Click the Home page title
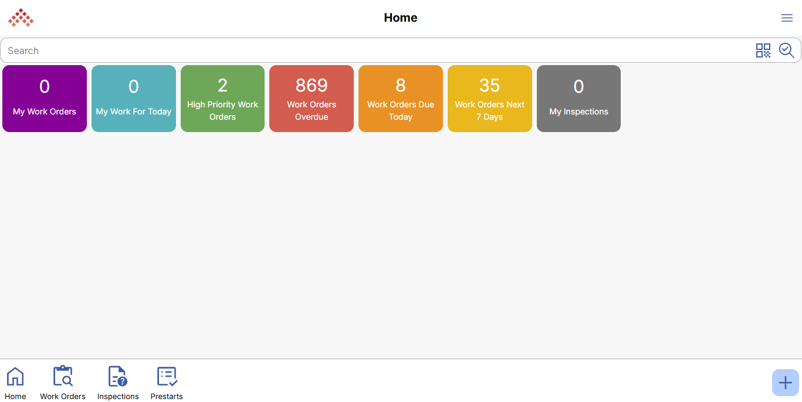Viewport: 802px width, 402px height. 401,18
